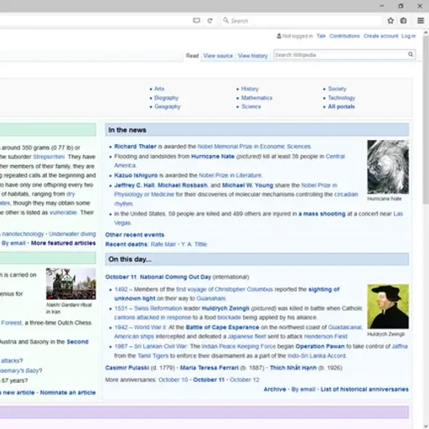Click the Hurricane Nate satellite thumbnail

388,167
